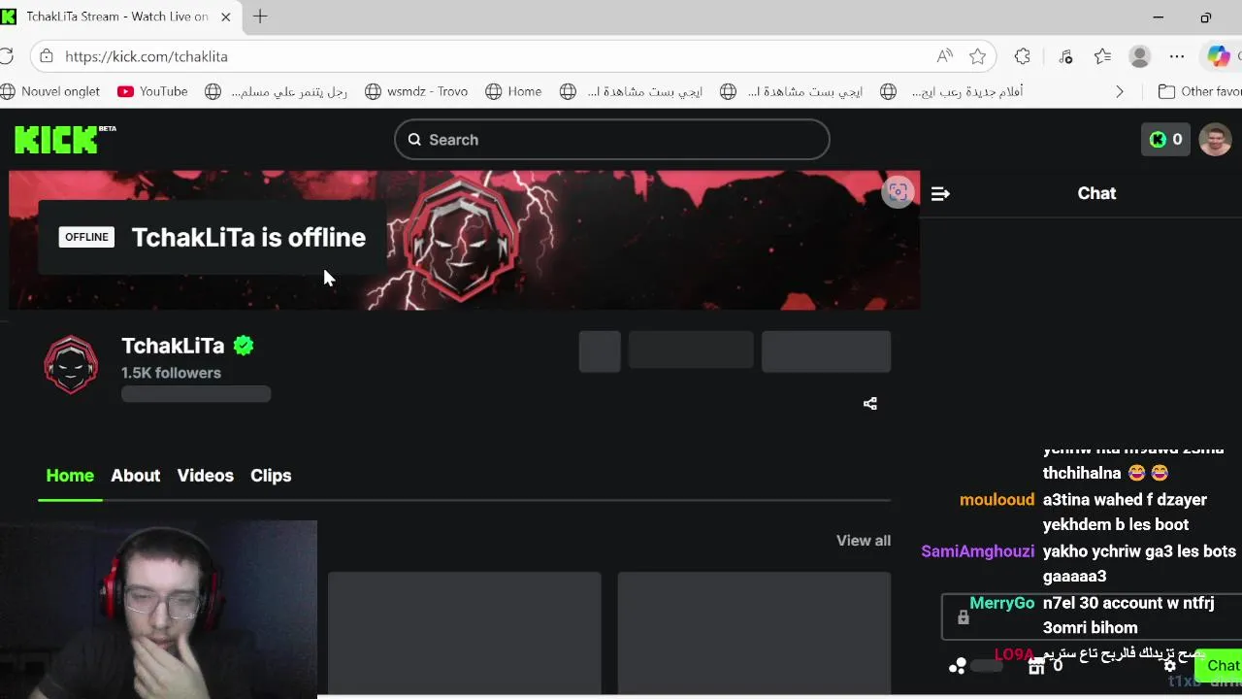The height and width of the screenshot is (699, 1242).
Task: Click the View all link
Action: pos(864,541)
